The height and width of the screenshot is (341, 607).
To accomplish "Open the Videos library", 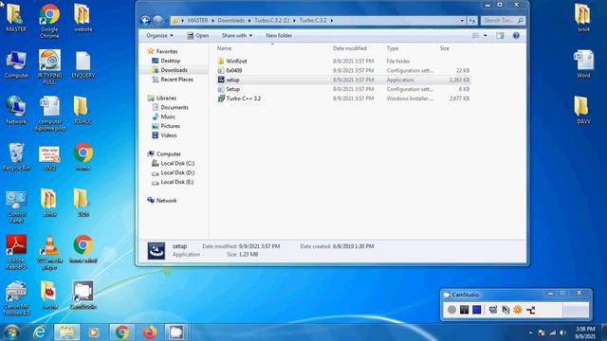I will [x=169, y=135].
